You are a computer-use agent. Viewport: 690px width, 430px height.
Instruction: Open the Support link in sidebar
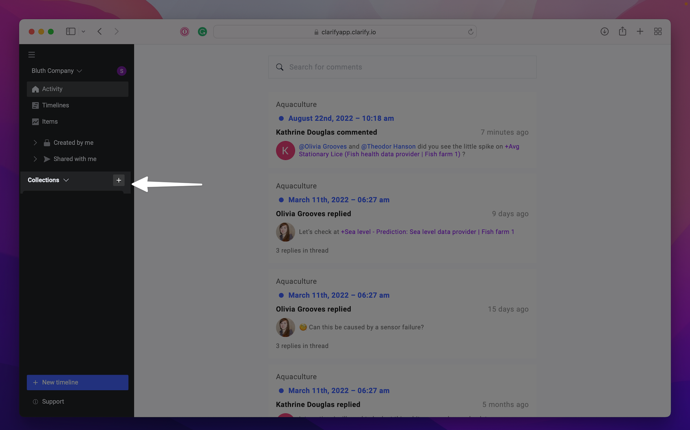[53, 402]
